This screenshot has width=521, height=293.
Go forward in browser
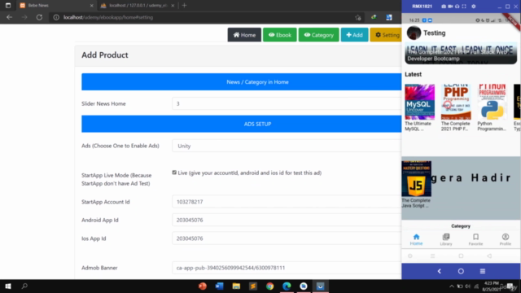coord(24,17)
